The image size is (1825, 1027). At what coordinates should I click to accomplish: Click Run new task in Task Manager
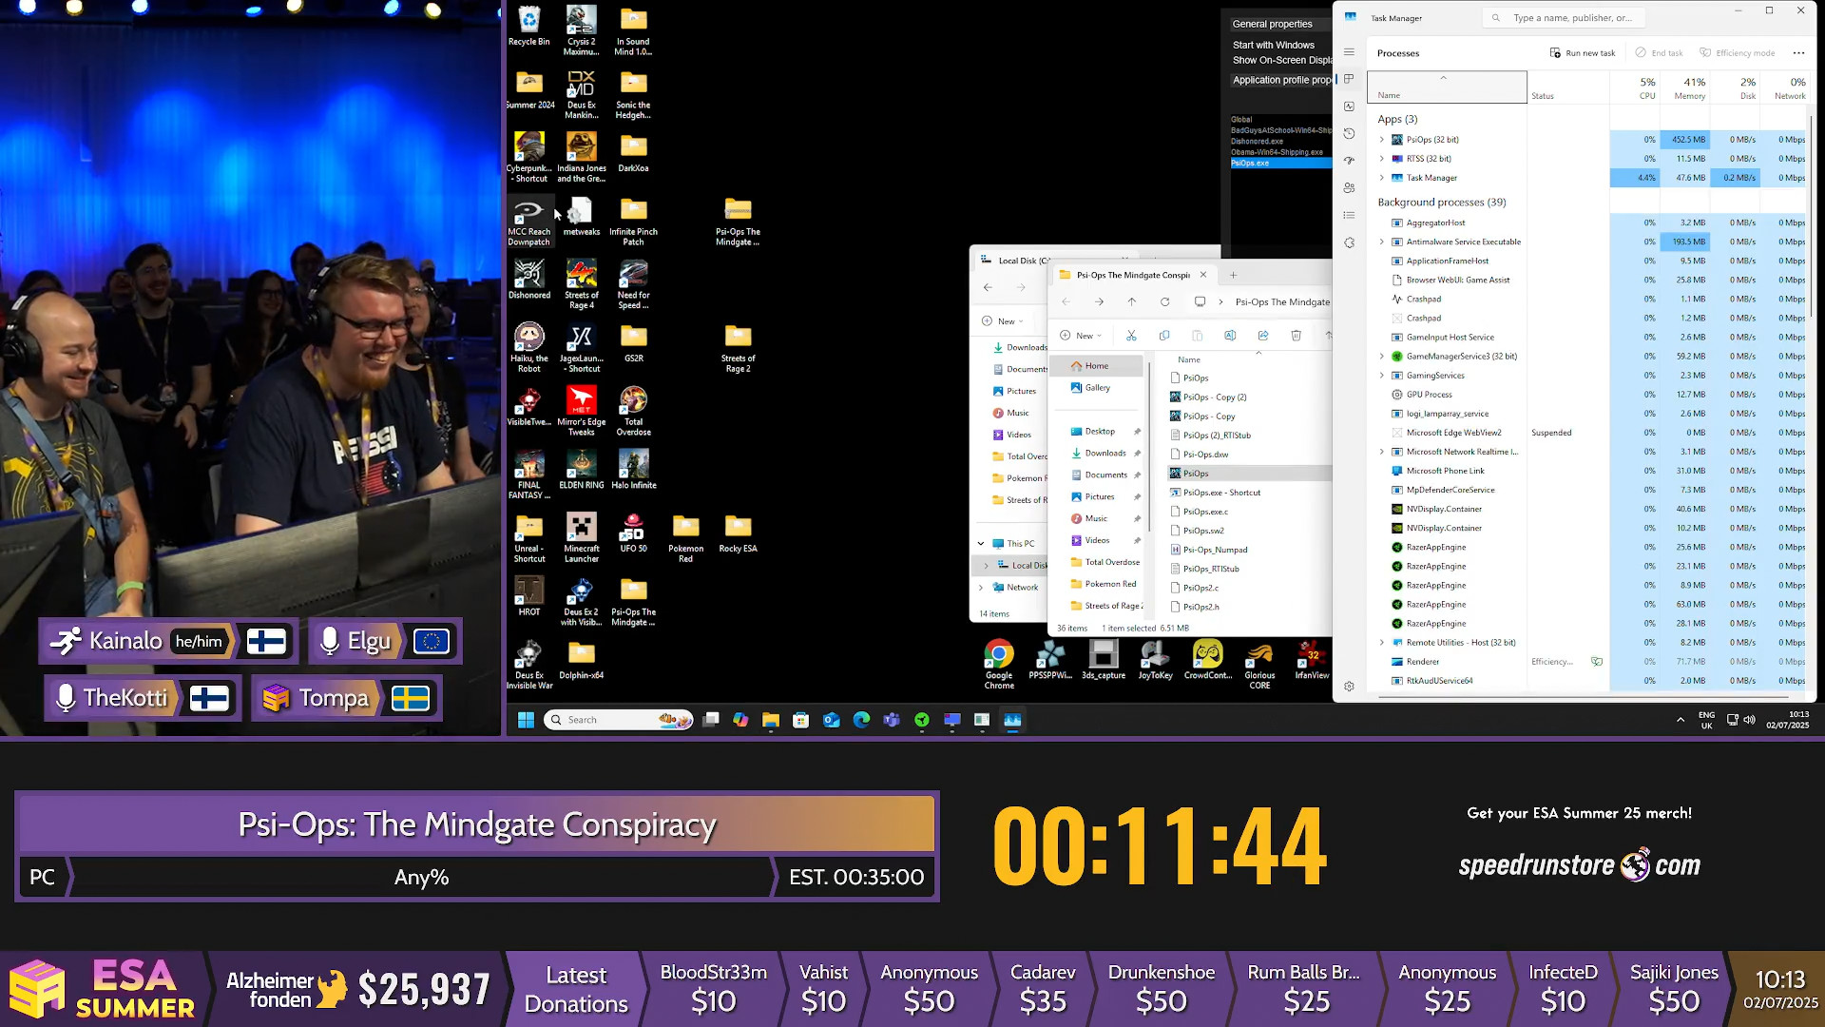point(1583,53)
